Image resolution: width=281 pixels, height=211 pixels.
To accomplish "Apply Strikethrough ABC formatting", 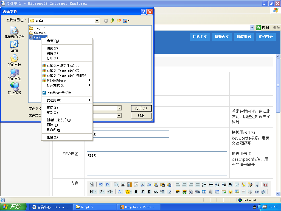I will (x=156, y=191).
